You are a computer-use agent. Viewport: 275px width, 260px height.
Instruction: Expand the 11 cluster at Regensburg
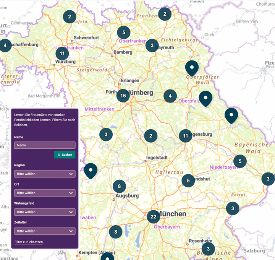coord(186,136)
